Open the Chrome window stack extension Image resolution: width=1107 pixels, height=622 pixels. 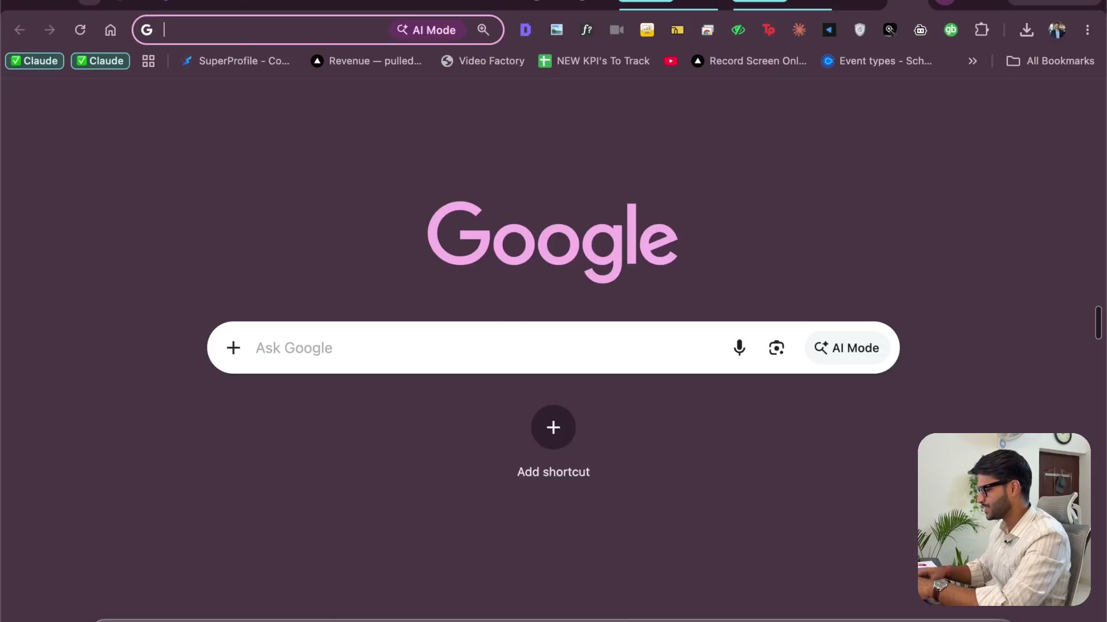tap(707, 30)
